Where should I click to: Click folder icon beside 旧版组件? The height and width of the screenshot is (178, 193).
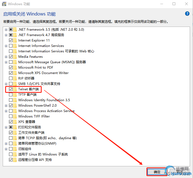pyautogui.click(x=15, y=149)
